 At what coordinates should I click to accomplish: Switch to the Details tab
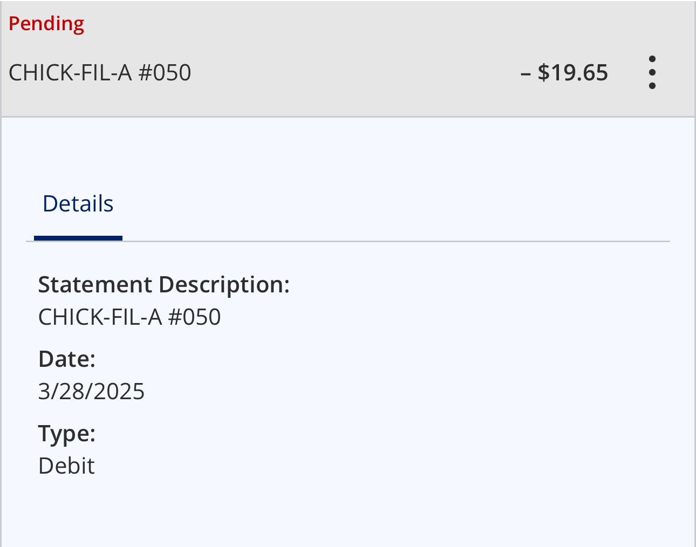coord(78,204)
